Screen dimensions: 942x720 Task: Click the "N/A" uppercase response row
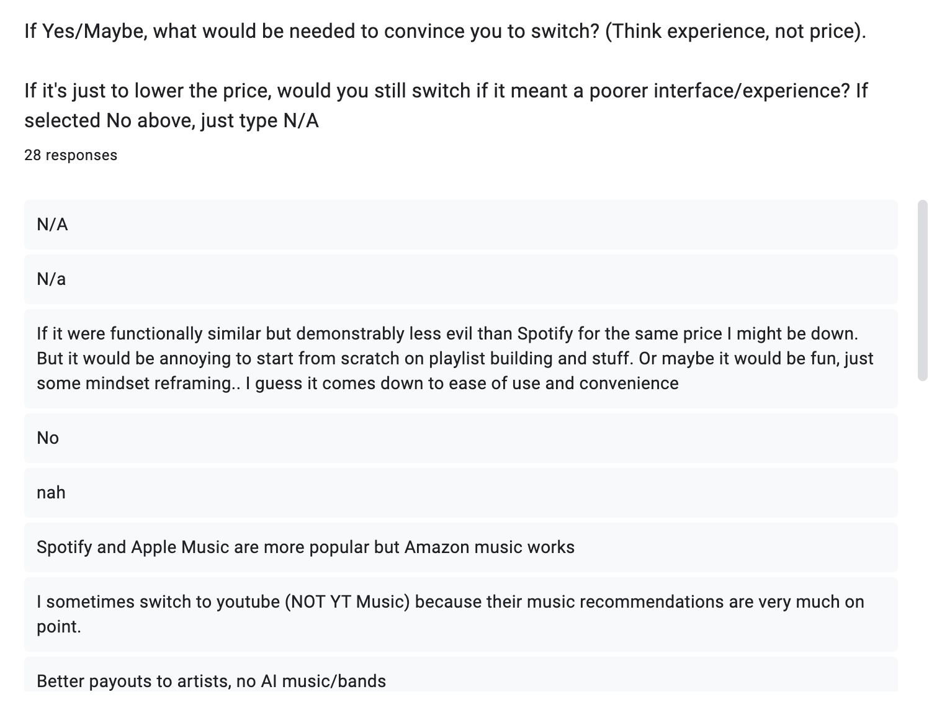[x=460, y=225]
